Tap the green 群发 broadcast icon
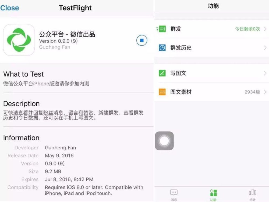 click(162, 29)
